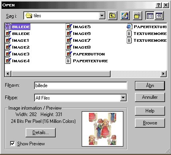Select the IMAGE1 file name

coord(20,41)
